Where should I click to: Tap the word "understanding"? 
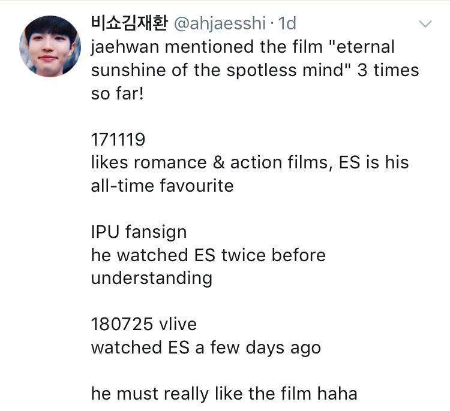151,278
